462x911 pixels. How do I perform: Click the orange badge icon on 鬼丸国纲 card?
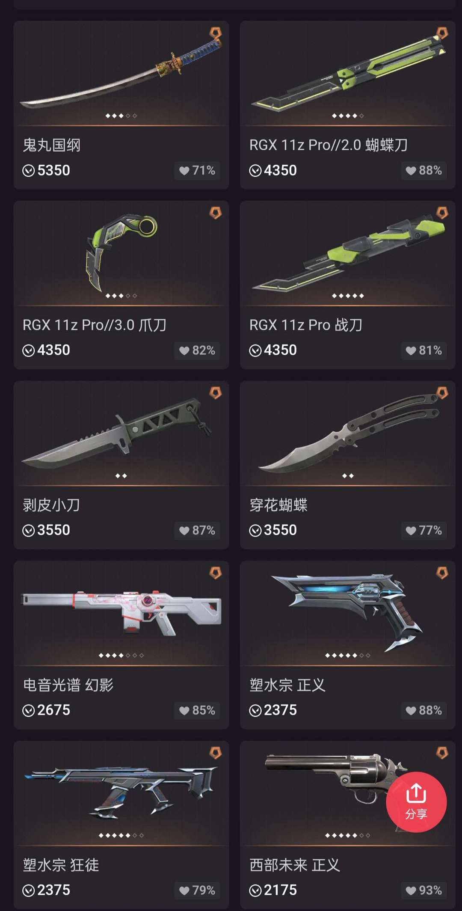tap(216, 33)
